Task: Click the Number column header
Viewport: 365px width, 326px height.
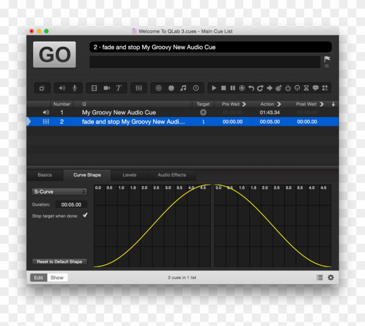Action: pyautogui.click(x=62, y=104)
